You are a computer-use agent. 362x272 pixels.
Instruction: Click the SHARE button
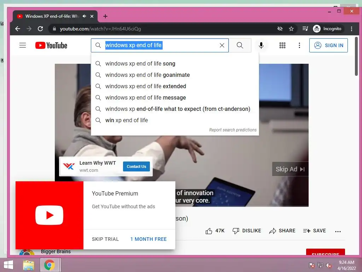pos(282,231)
